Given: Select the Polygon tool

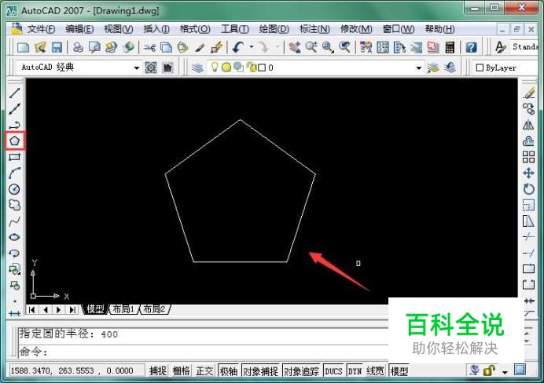Looking at the screenshot, I should point(15,140).
